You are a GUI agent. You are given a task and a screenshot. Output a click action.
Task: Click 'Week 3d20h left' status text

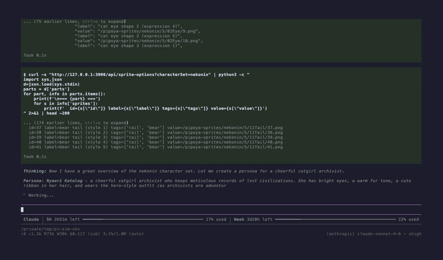[x=253, y=219]
